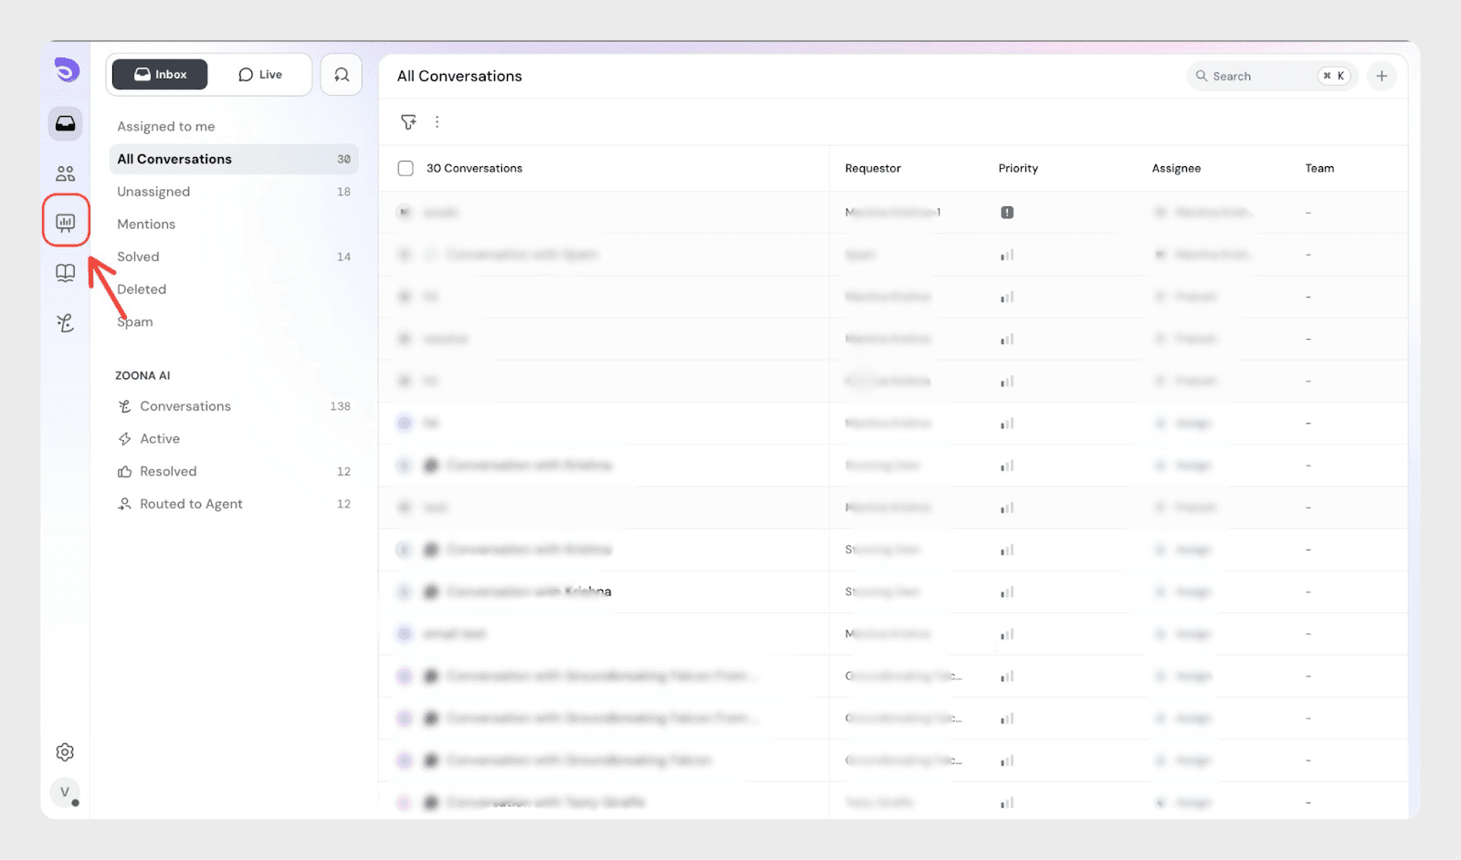Screen dimensions: 1461x860
Task: Click the headset support icon button
Action: point(342,75)
